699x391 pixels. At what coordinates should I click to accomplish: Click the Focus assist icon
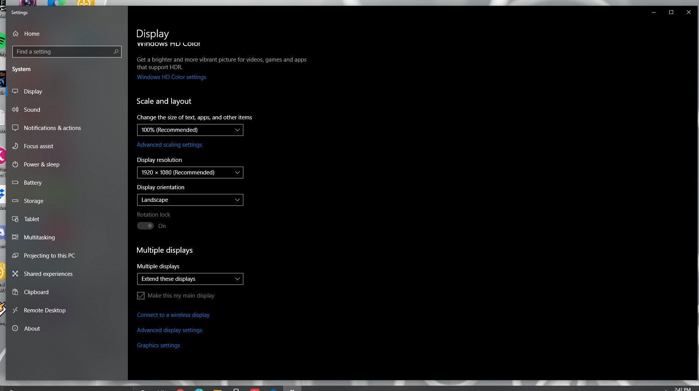pyautogui.click(x=15, y=146)
